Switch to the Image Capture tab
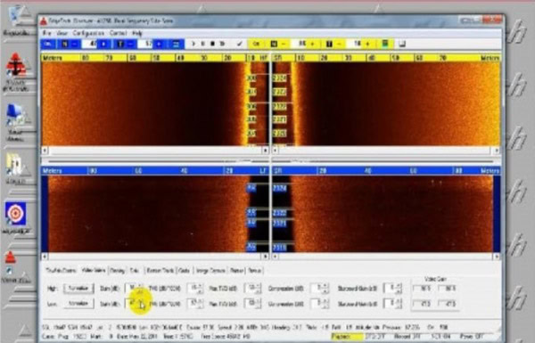Viewport: 535px width, 343px height. click(210, 271)
